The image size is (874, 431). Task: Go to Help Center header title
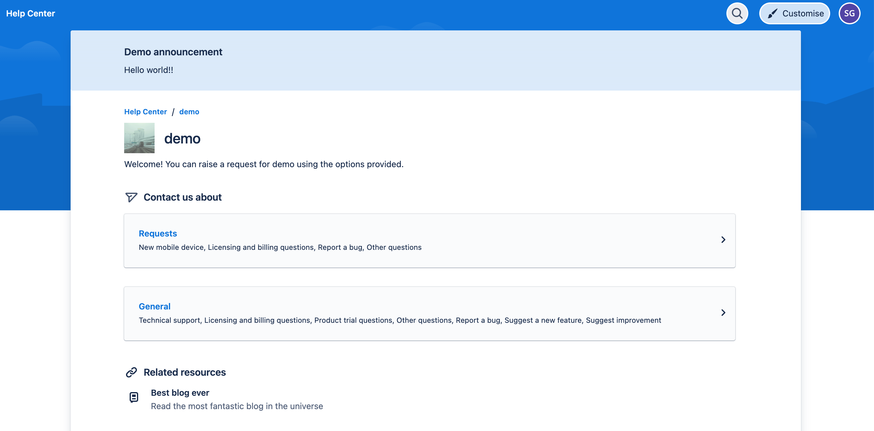(30, 13)
